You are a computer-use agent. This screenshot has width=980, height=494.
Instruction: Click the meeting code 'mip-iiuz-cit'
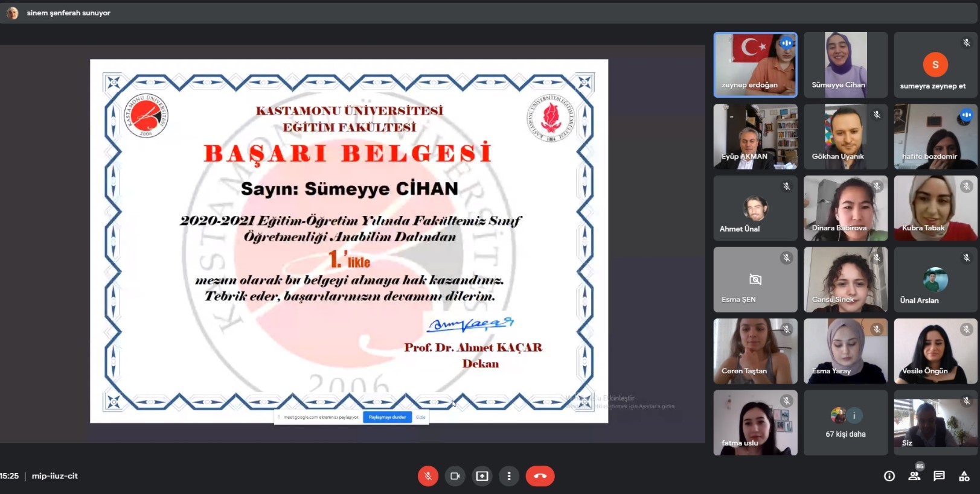[55, 476]
